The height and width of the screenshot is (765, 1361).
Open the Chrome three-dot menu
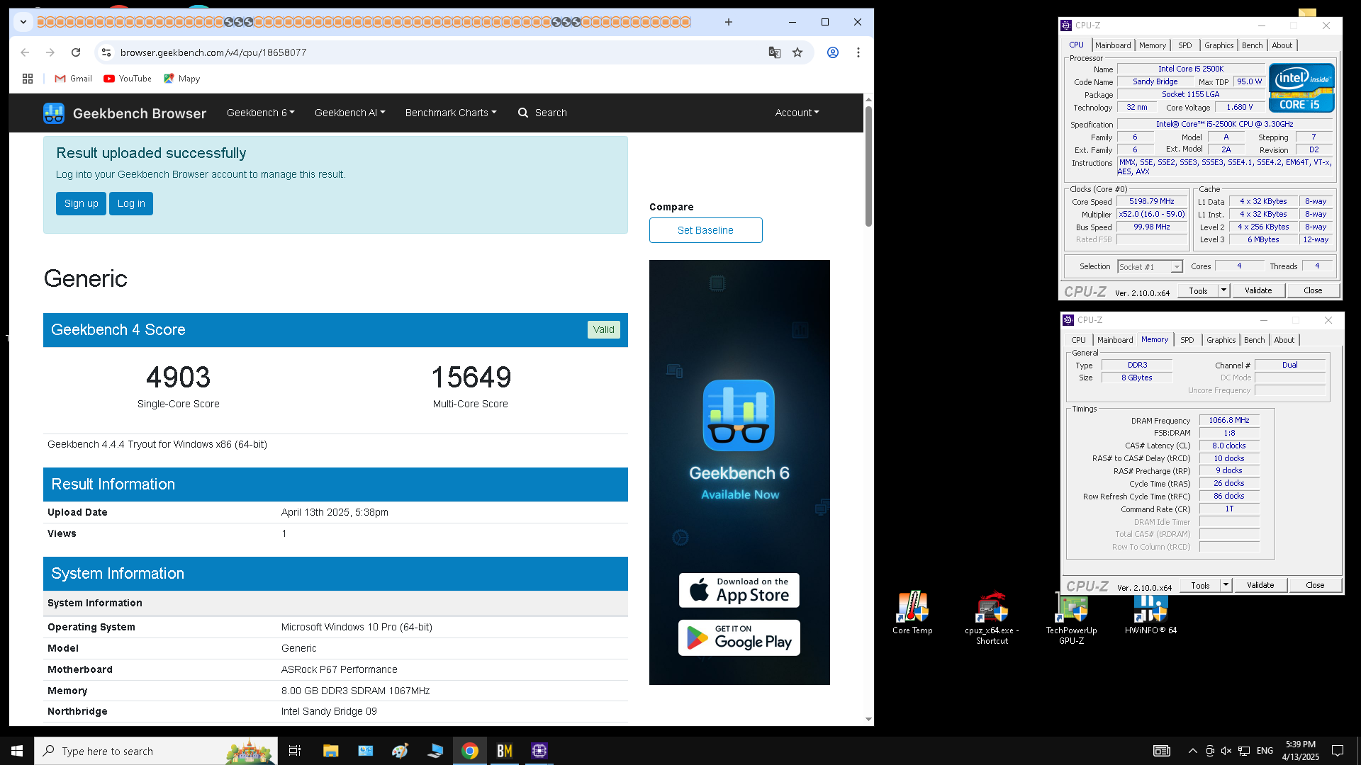(858, 52)
